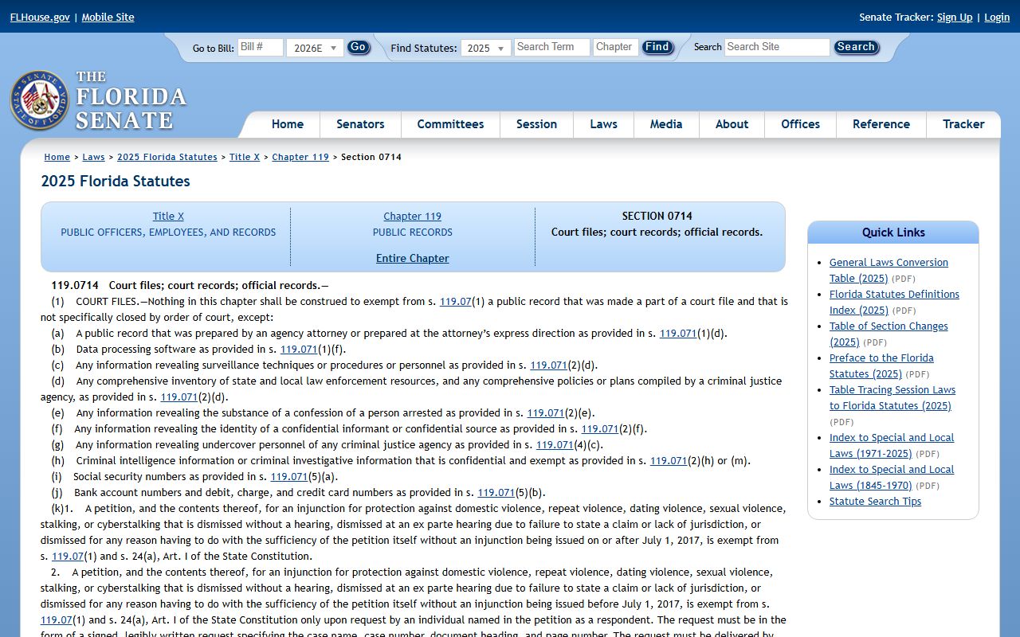Focus the Search Site input field
The image size is (1020, 637).
click(x=777, y=47)
